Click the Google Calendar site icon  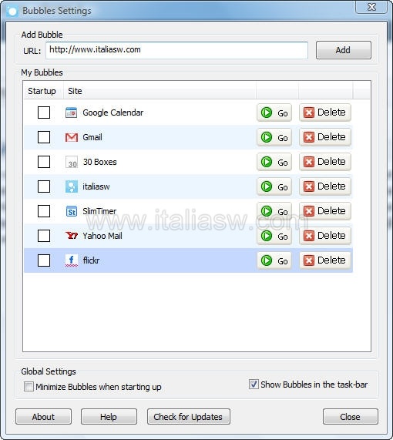72,113
